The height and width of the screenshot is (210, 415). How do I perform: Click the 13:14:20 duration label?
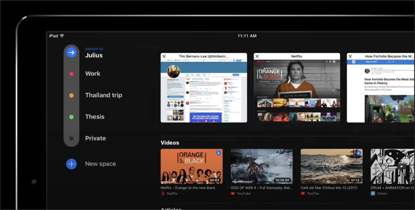pyautogui.click(x=282, y=180)
